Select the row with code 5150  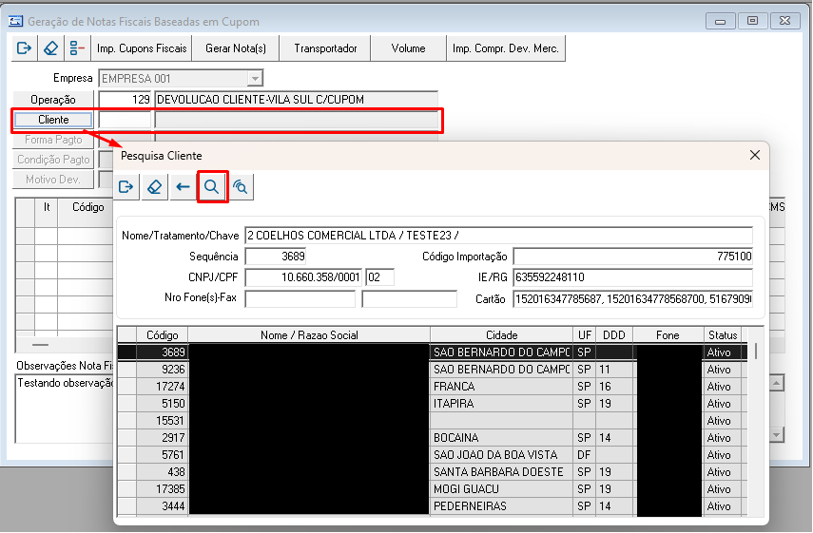click(433, 404)
